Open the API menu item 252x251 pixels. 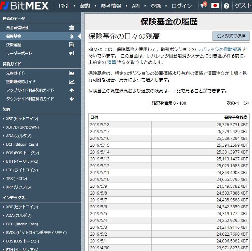136,6
